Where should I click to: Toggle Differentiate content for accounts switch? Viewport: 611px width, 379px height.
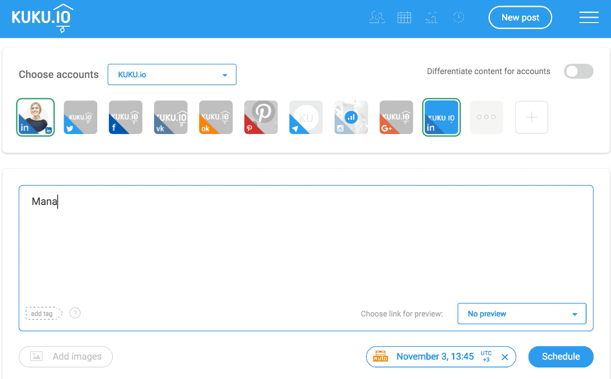click(x=578, y=71)
